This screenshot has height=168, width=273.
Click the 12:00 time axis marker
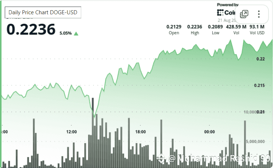tap(71, 132)
